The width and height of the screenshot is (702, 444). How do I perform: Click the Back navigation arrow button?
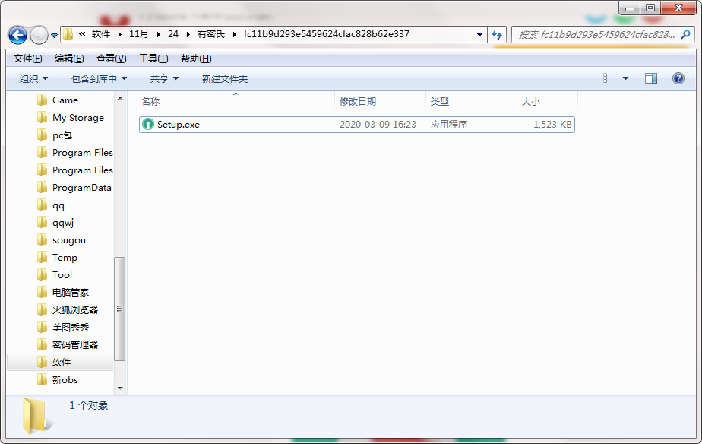click(x=17, y=35)
